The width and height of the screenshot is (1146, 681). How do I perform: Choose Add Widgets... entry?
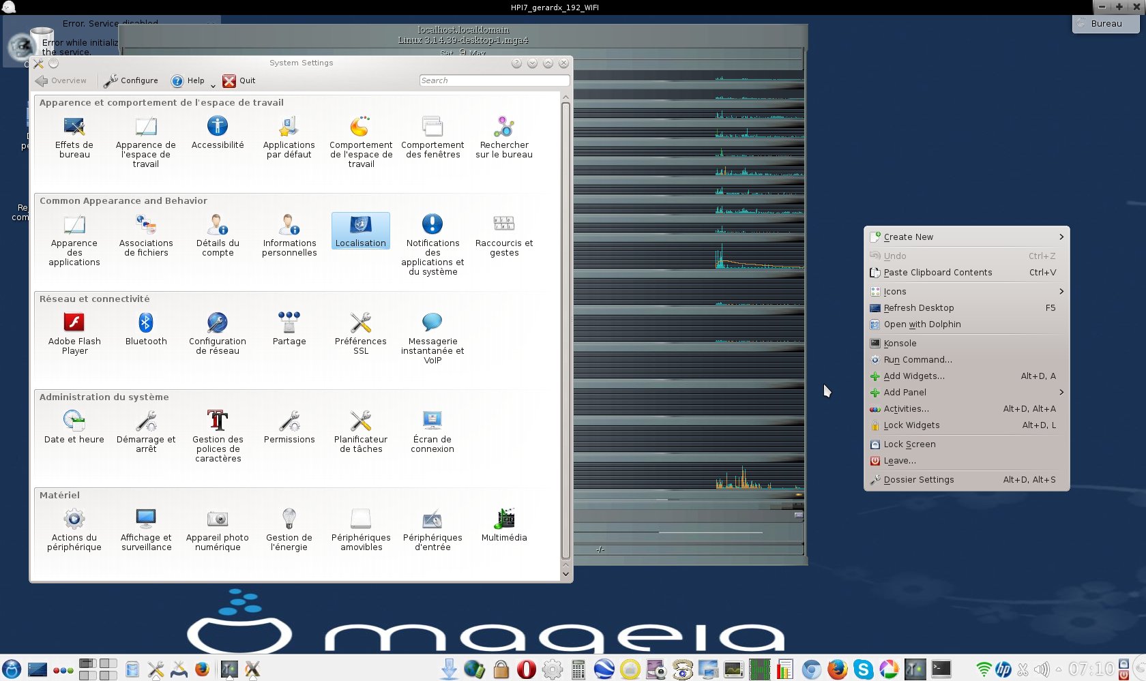pyautogui.click(x=967, y=376)
